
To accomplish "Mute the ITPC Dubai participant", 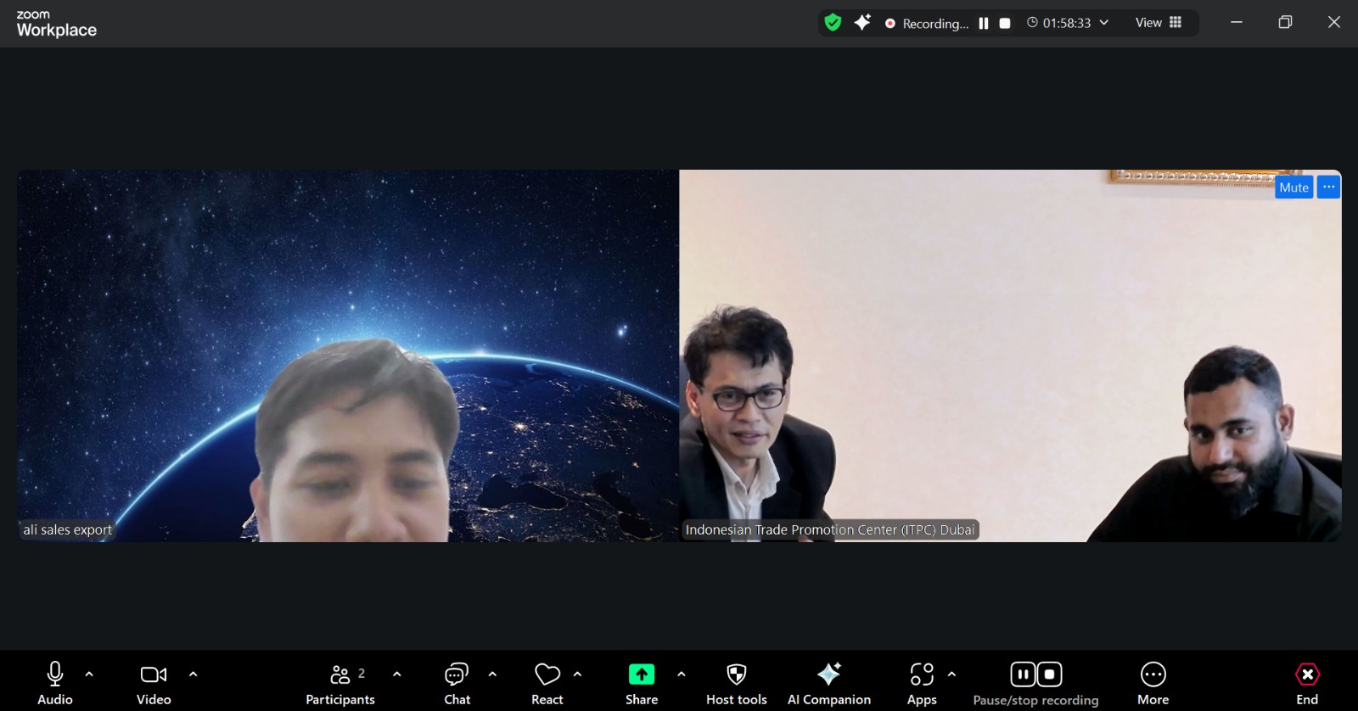I will [1293, 188].
